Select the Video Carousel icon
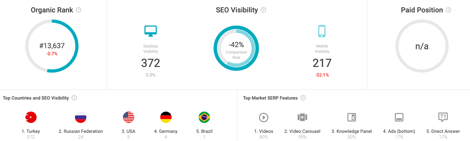Screen dimensions: 470x141 (302, 117)
